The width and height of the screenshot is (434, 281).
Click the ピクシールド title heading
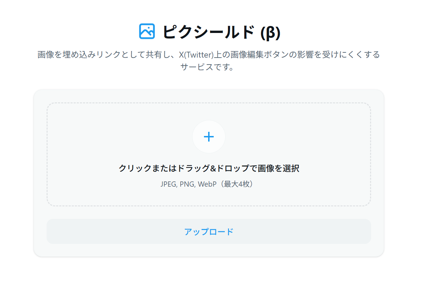(x=209, y=32)
